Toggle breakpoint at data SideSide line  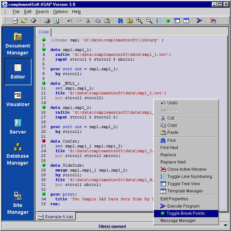coord(44,165)
